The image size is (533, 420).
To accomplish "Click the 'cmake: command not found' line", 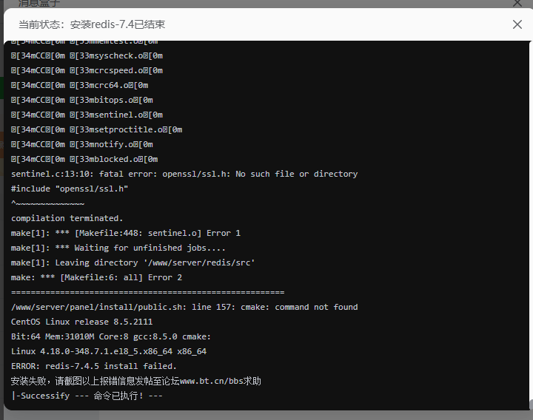I will pyautogui.click(x=184, y=307).
